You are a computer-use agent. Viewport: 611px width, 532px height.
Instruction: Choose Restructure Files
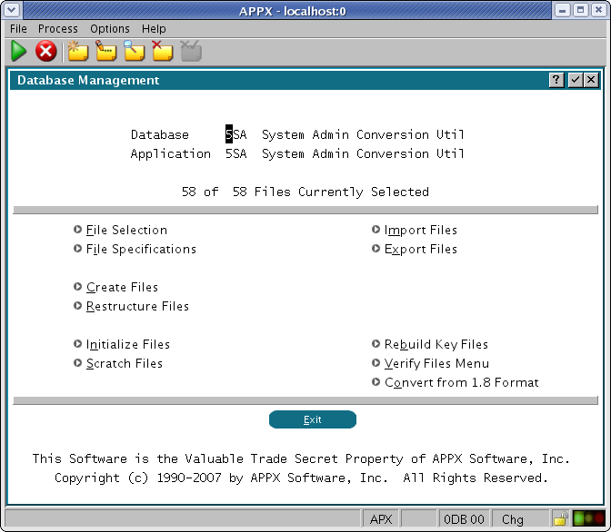coord(131,306)
